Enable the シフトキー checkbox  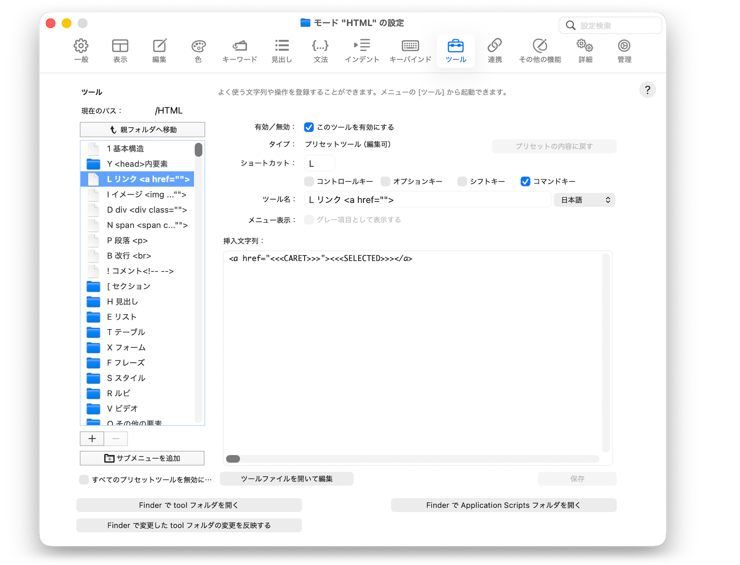point(462,182)
